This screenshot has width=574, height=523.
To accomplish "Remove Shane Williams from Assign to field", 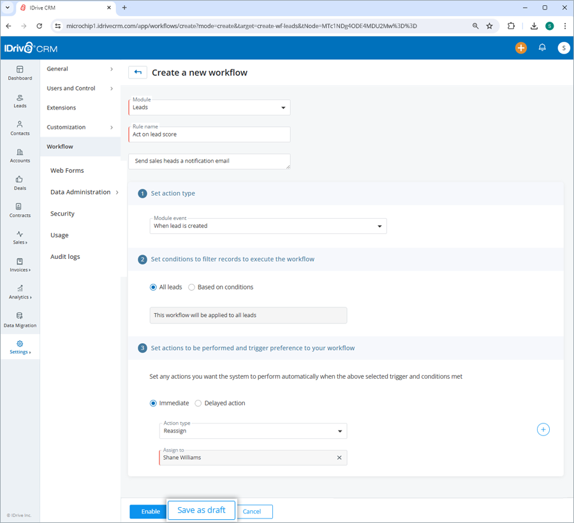I will tap(339, 457).
